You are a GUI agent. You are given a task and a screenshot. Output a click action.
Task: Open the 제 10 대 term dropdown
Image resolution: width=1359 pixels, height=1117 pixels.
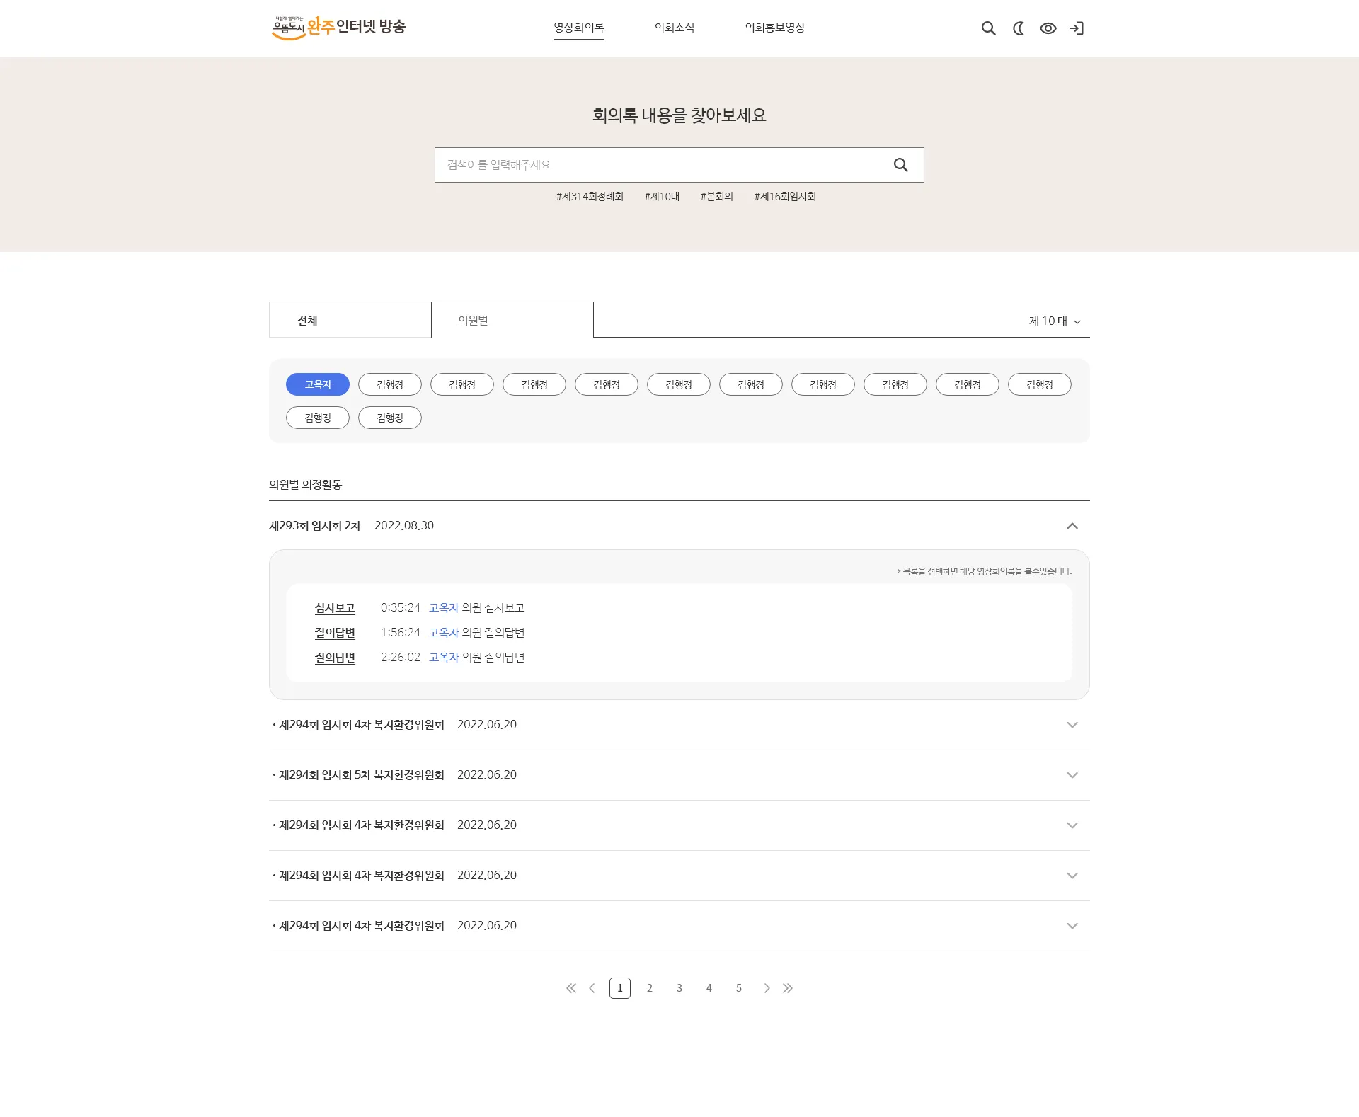(1055, 321)
